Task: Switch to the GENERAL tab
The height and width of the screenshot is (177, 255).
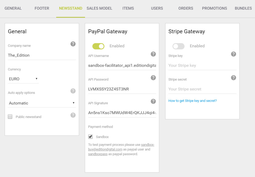Action: (13, 8)
